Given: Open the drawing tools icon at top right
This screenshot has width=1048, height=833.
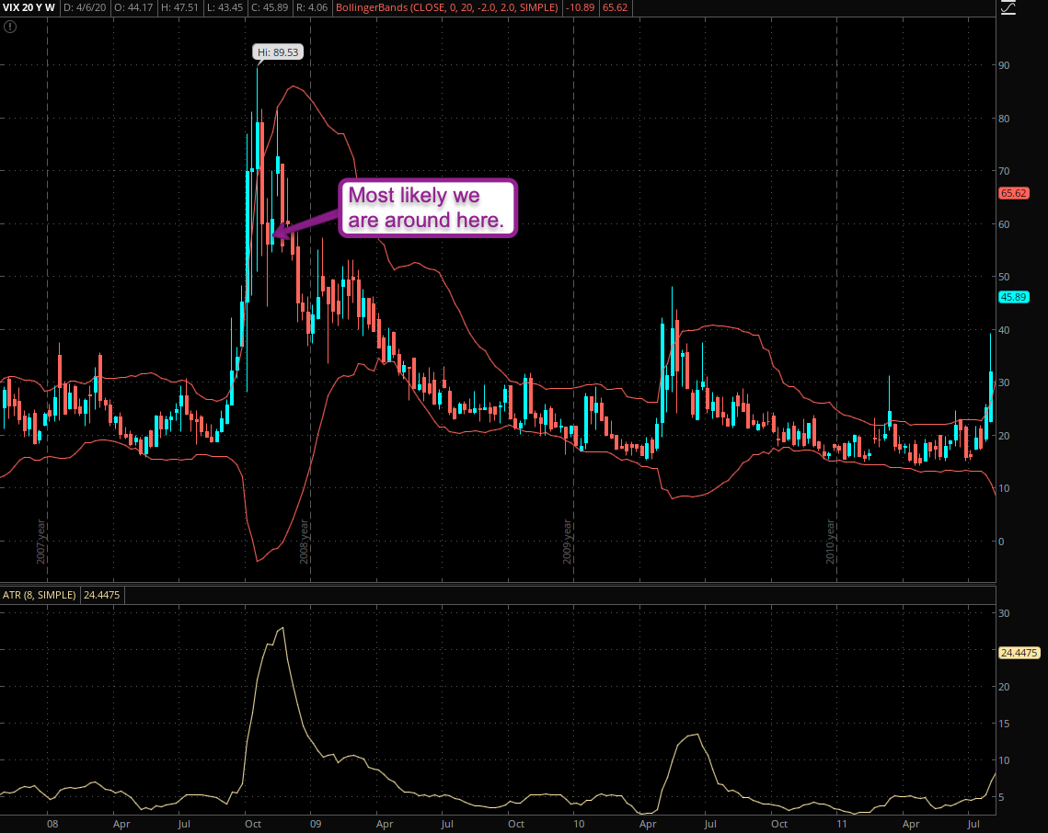Looking at the screenshot, I should (1008, 7).
